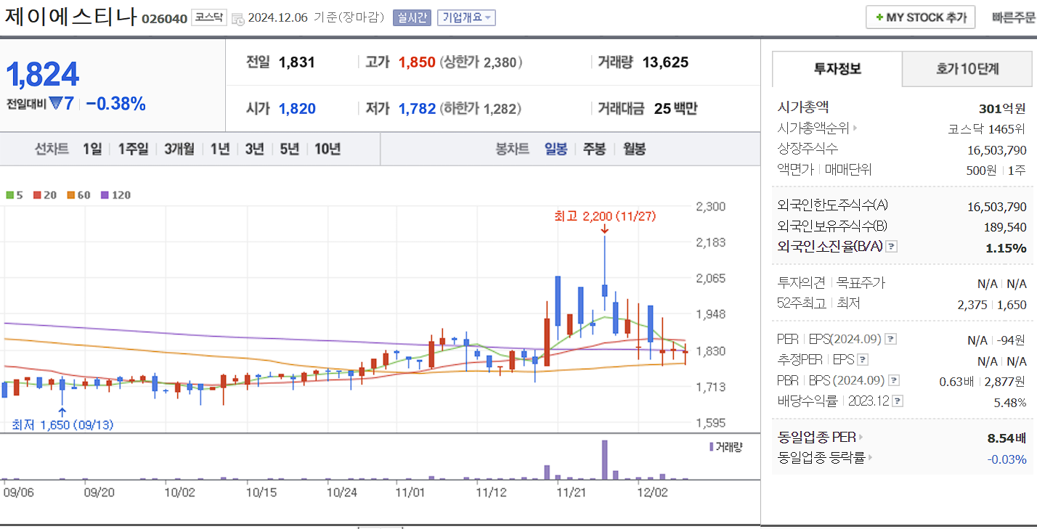This screenshot has height=529, width=1037.
Task: Select the 1일 line chart period
Action: point(92,149)
